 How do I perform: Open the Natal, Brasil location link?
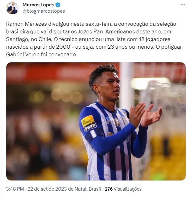(88, 189)
